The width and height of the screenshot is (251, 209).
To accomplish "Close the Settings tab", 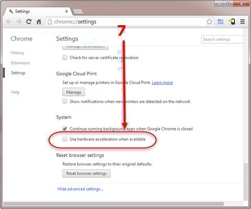I will (66, 12).
